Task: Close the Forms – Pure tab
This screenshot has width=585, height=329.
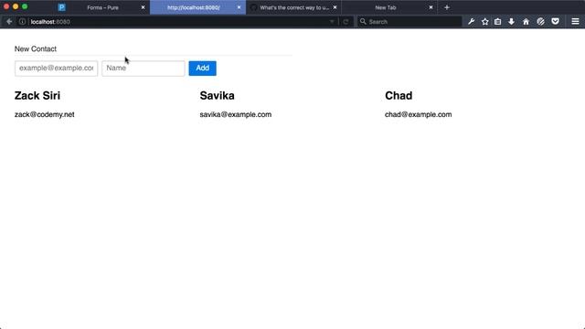Action: click(143, 7)
